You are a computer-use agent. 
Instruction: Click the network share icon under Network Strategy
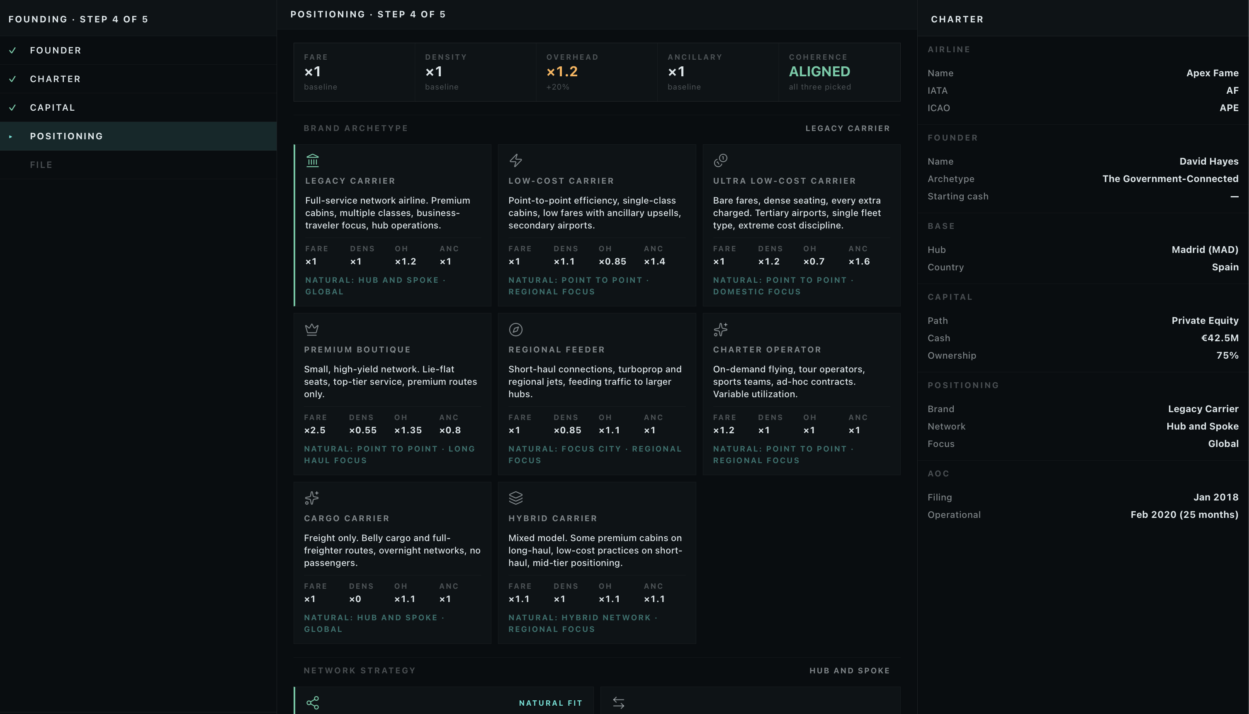(x=312, y=703)
